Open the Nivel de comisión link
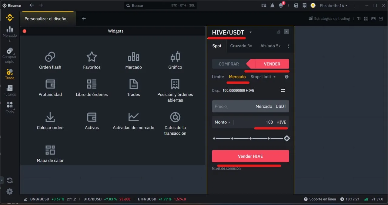Screen dimensions: 388x205 point(226,168)
